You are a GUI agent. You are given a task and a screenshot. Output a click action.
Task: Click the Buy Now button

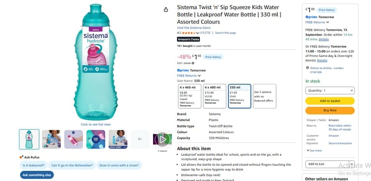click(x=330, y=110)
